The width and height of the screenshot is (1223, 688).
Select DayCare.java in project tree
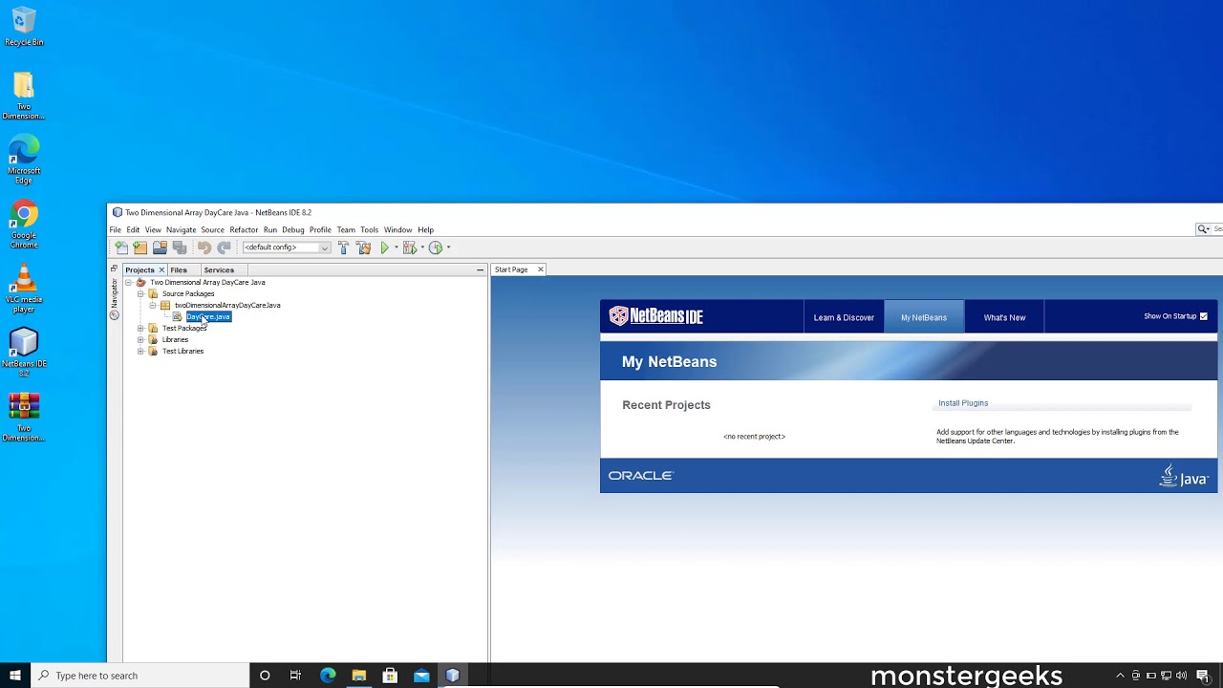[x=208, y=316]
